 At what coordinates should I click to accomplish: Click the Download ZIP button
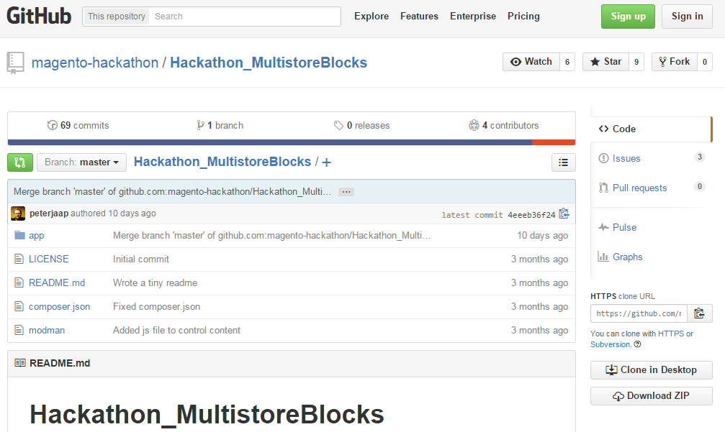[x=652, y=396]
